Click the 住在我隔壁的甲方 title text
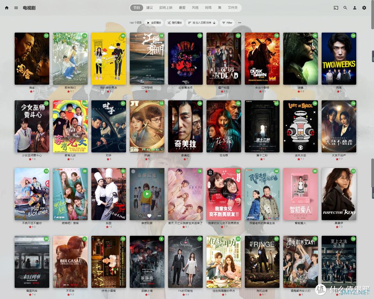 coord(224,291)
